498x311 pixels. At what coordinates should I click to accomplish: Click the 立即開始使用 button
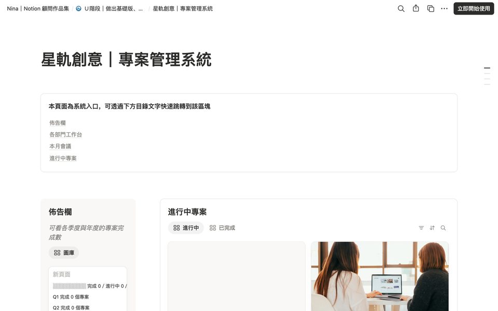tap(474, 9)
